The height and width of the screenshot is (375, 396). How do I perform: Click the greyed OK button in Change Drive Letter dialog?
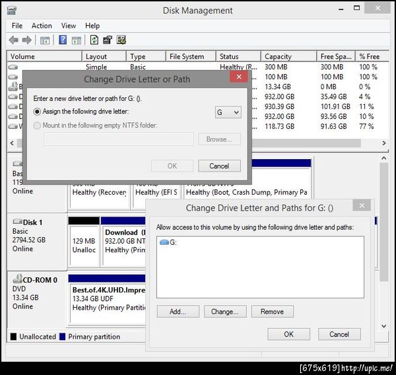(172, 166)
